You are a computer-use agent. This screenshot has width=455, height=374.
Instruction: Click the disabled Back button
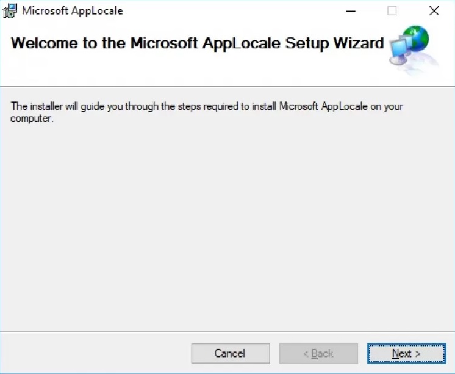tap(318, 353)
